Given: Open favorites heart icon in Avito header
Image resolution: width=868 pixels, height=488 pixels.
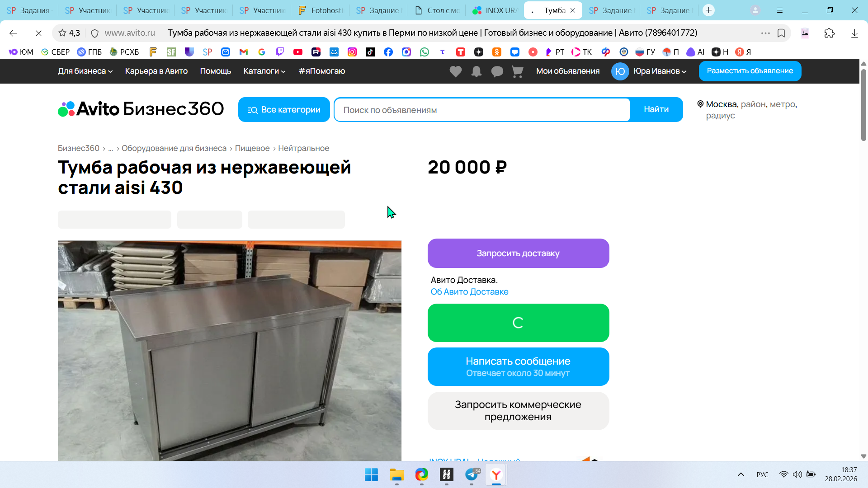Looking at the screenshot, I should tap(456, 71).
